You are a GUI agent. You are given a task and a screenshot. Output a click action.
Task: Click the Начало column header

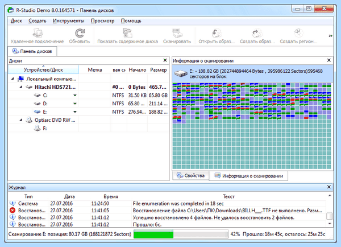pyautogui.click(x=137, y=69)
